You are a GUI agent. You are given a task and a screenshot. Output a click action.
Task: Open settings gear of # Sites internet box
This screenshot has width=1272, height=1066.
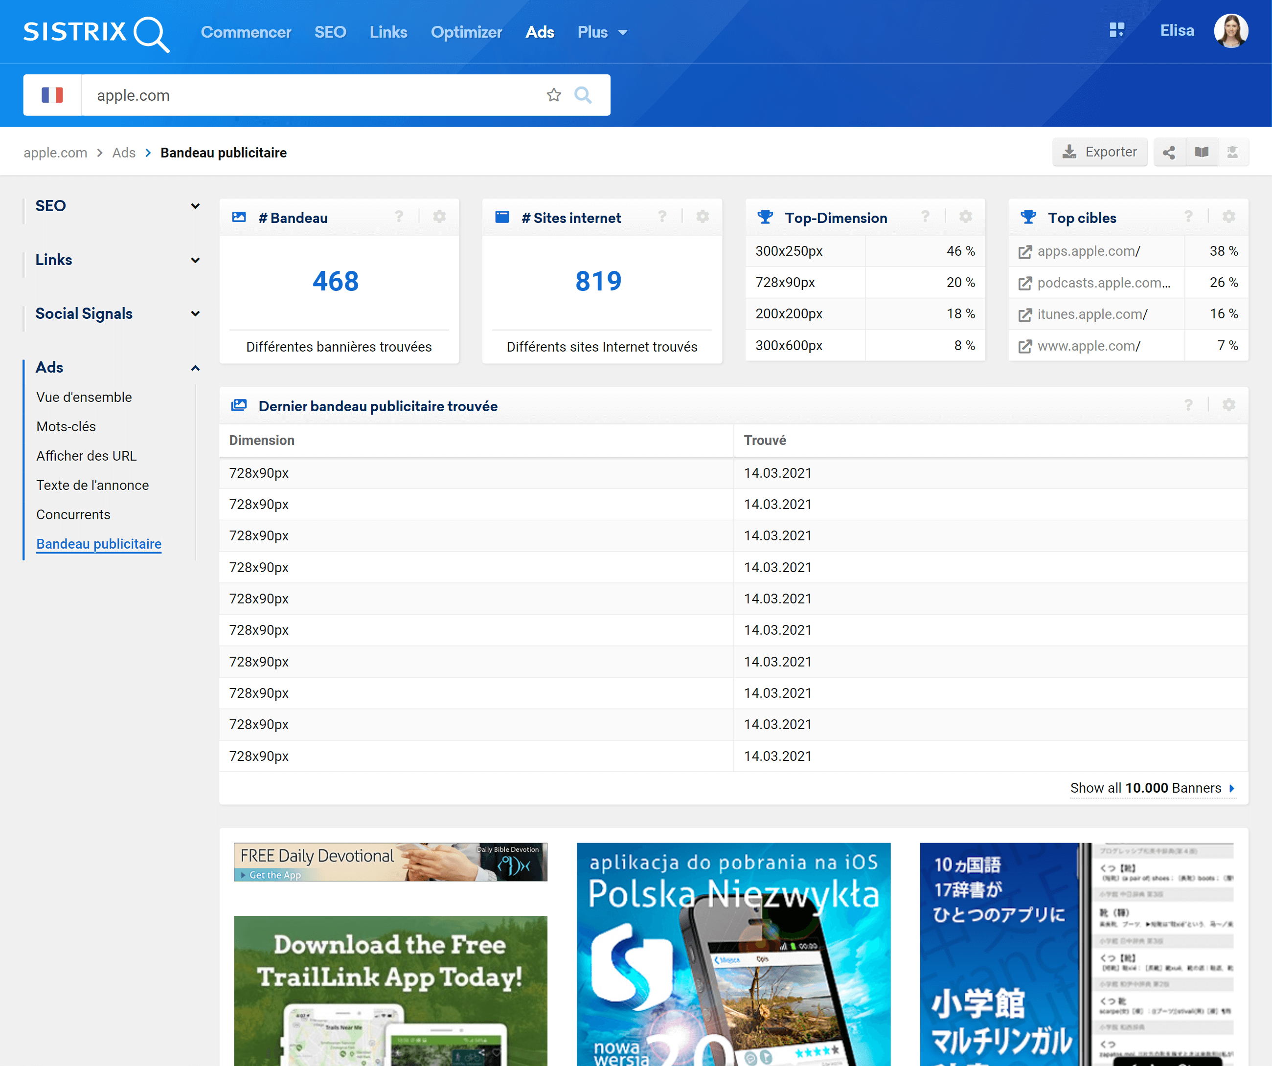pos(703,217)
